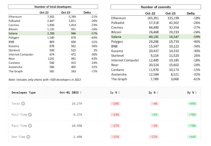The width and height of the screenshot is (211, 146).
Task: Click the Number of commits table title
Action: 156,7
